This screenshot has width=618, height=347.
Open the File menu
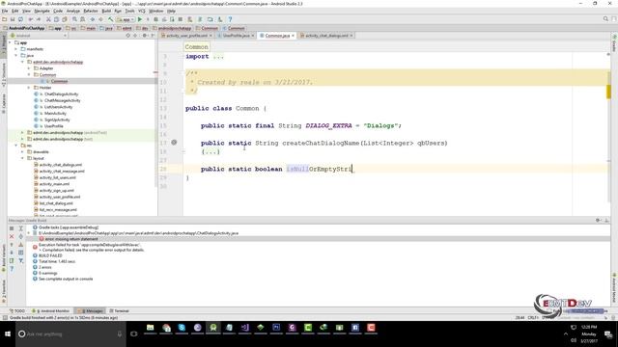coord(5,11)
